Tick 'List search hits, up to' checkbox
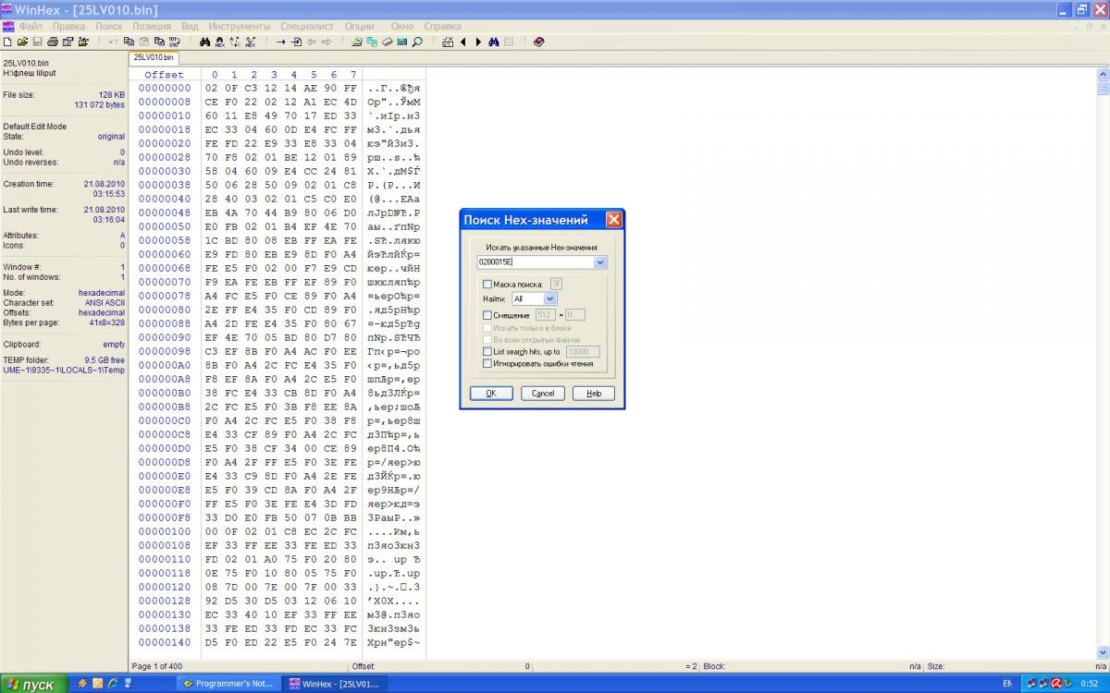This screenshot has width=1110, height=693. [487, 352]
